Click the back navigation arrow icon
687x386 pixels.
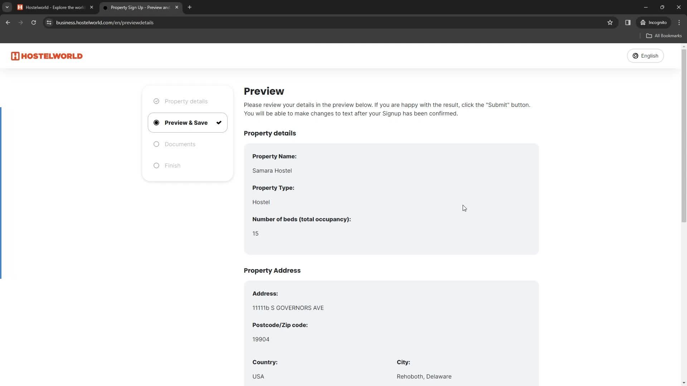pyautogui.click(x=8, y=22)
